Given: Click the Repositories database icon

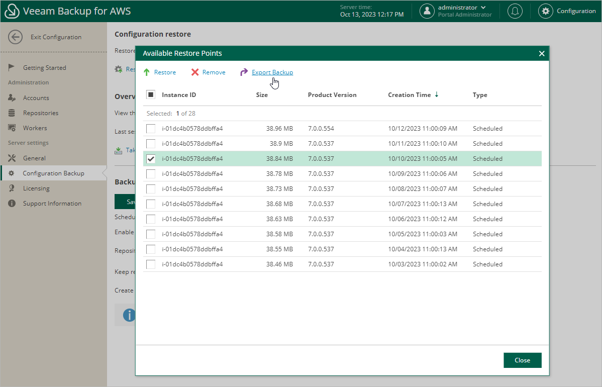Looking at the screenshot, I should (12, 113).
